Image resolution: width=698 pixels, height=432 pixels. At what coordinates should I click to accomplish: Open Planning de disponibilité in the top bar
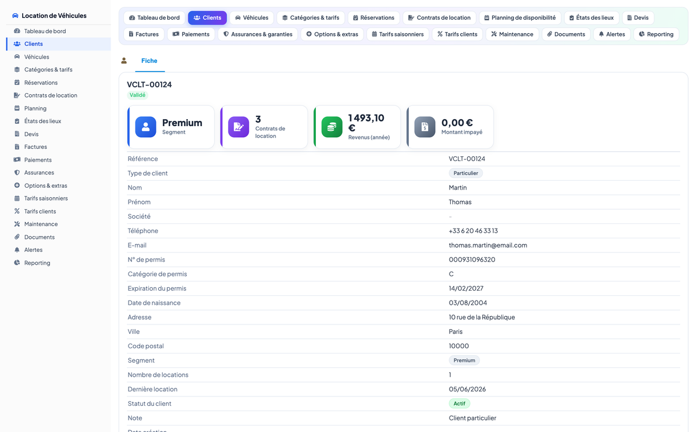(520, 17)
